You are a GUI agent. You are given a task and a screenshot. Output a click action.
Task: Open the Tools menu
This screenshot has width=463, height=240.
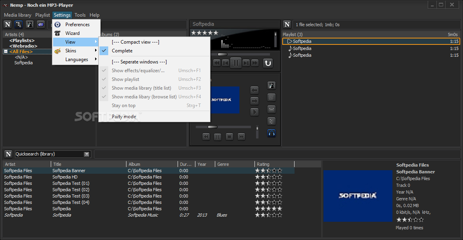pos(80,15)
